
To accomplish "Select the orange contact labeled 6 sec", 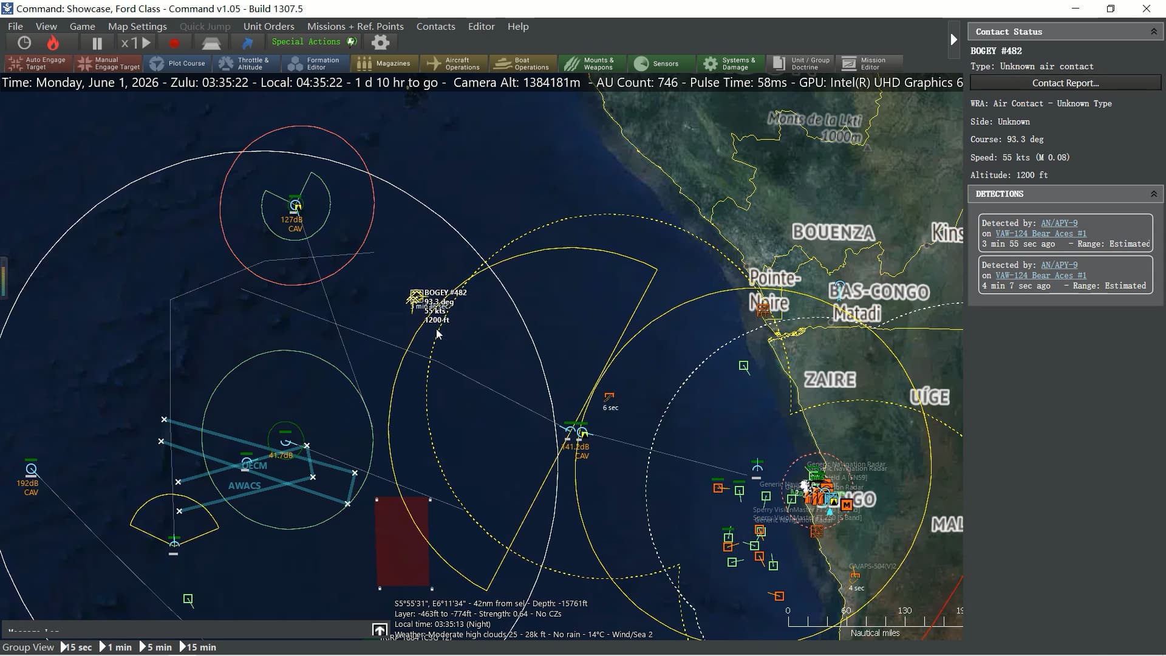I will tap(609, 397).
